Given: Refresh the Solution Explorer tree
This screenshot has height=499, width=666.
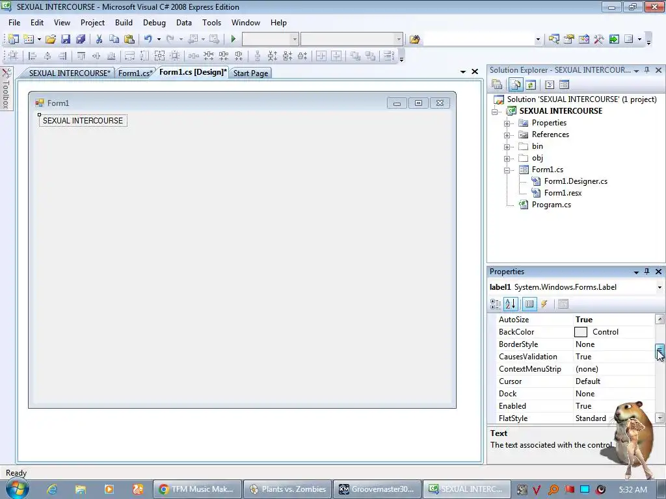Looking at the screenshot, I should pos(531,84).
